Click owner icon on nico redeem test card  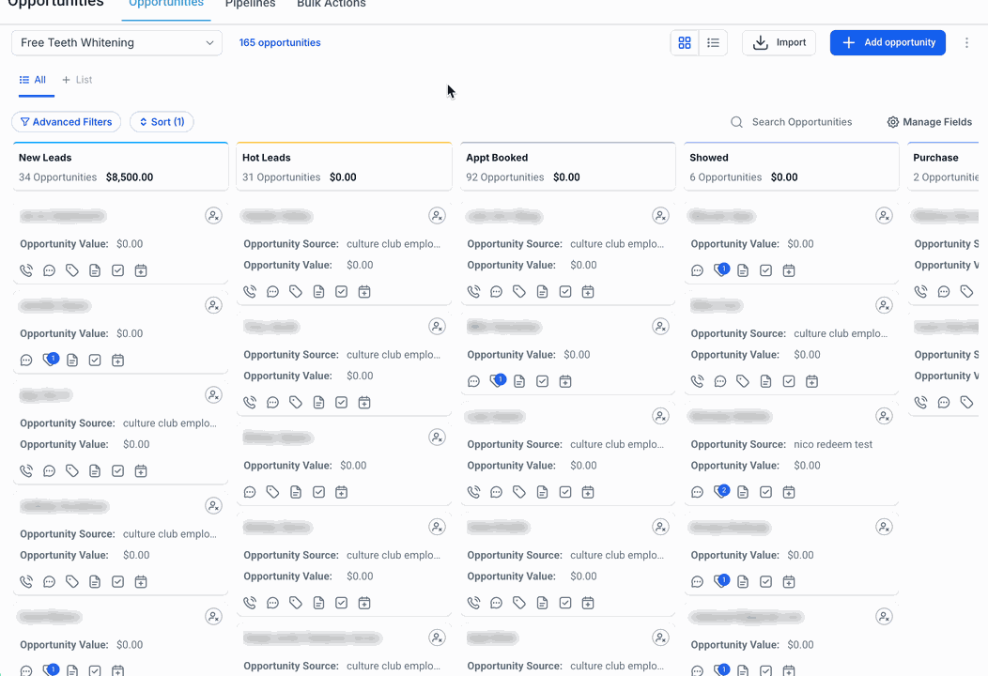pos(884,417)
